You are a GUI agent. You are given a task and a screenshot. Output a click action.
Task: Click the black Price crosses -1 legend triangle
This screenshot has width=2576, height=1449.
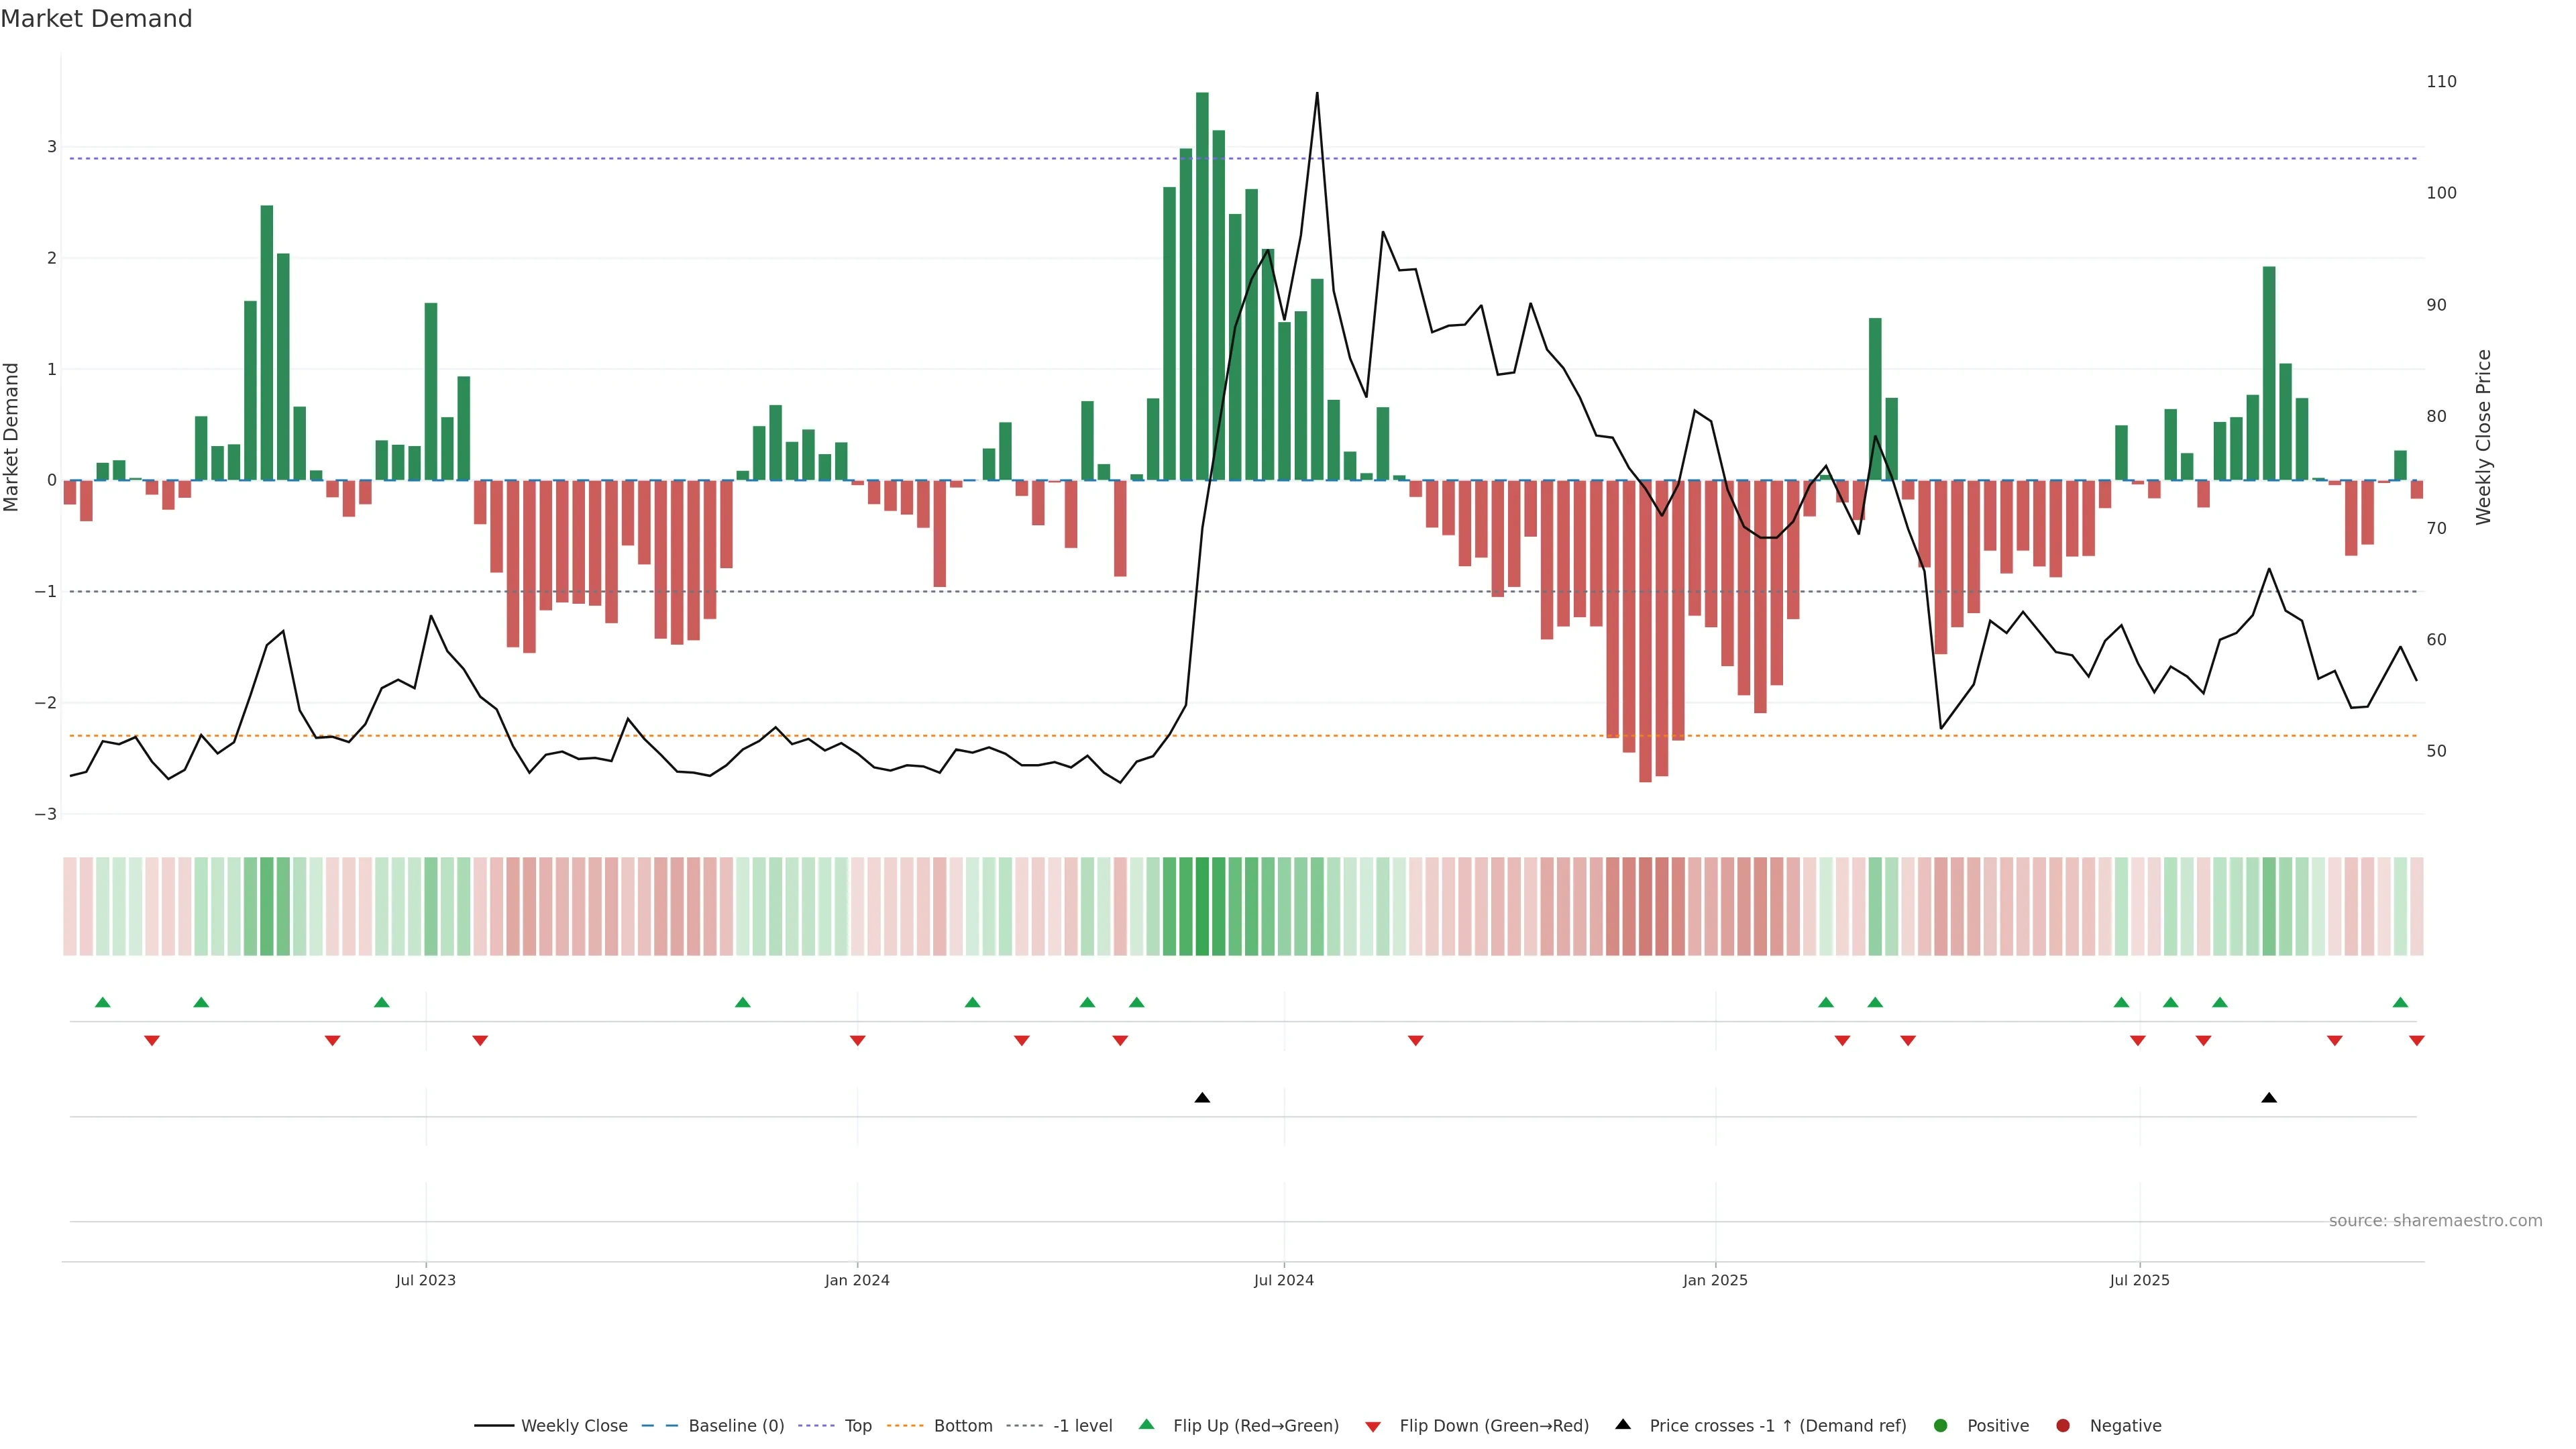1623,1424
